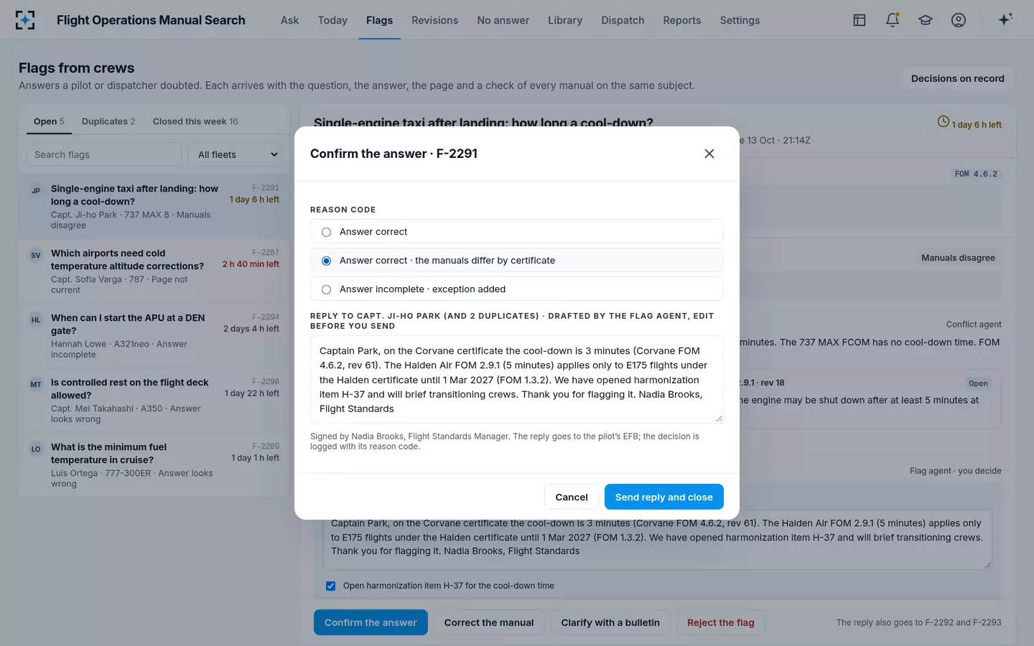This screenshot has height=646, width=1034.
Task: Cancel the confirm dialog
Action: tap(572, 497)
